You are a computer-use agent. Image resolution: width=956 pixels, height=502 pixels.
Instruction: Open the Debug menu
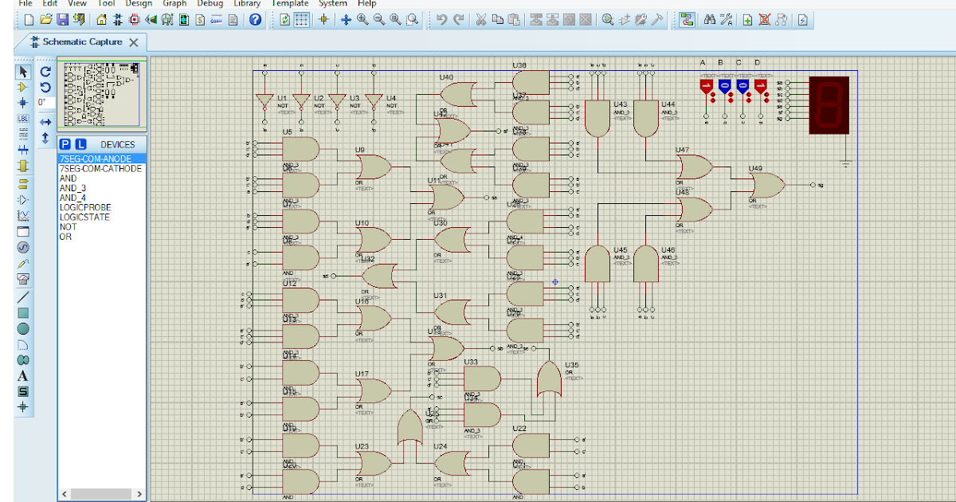click(x=210, y=3)
